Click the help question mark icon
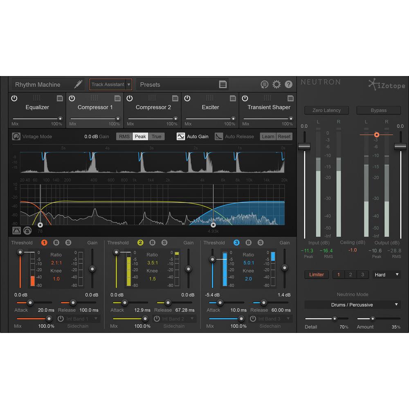The image size is (409, 409). point(288,84)
